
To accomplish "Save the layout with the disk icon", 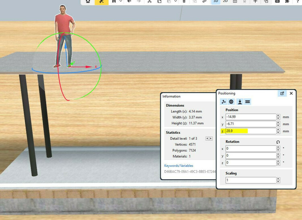I will (x=114, y=1).
